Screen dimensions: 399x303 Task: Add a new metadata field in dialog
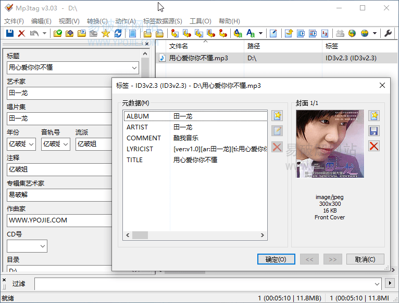click(x=277, y=116)
